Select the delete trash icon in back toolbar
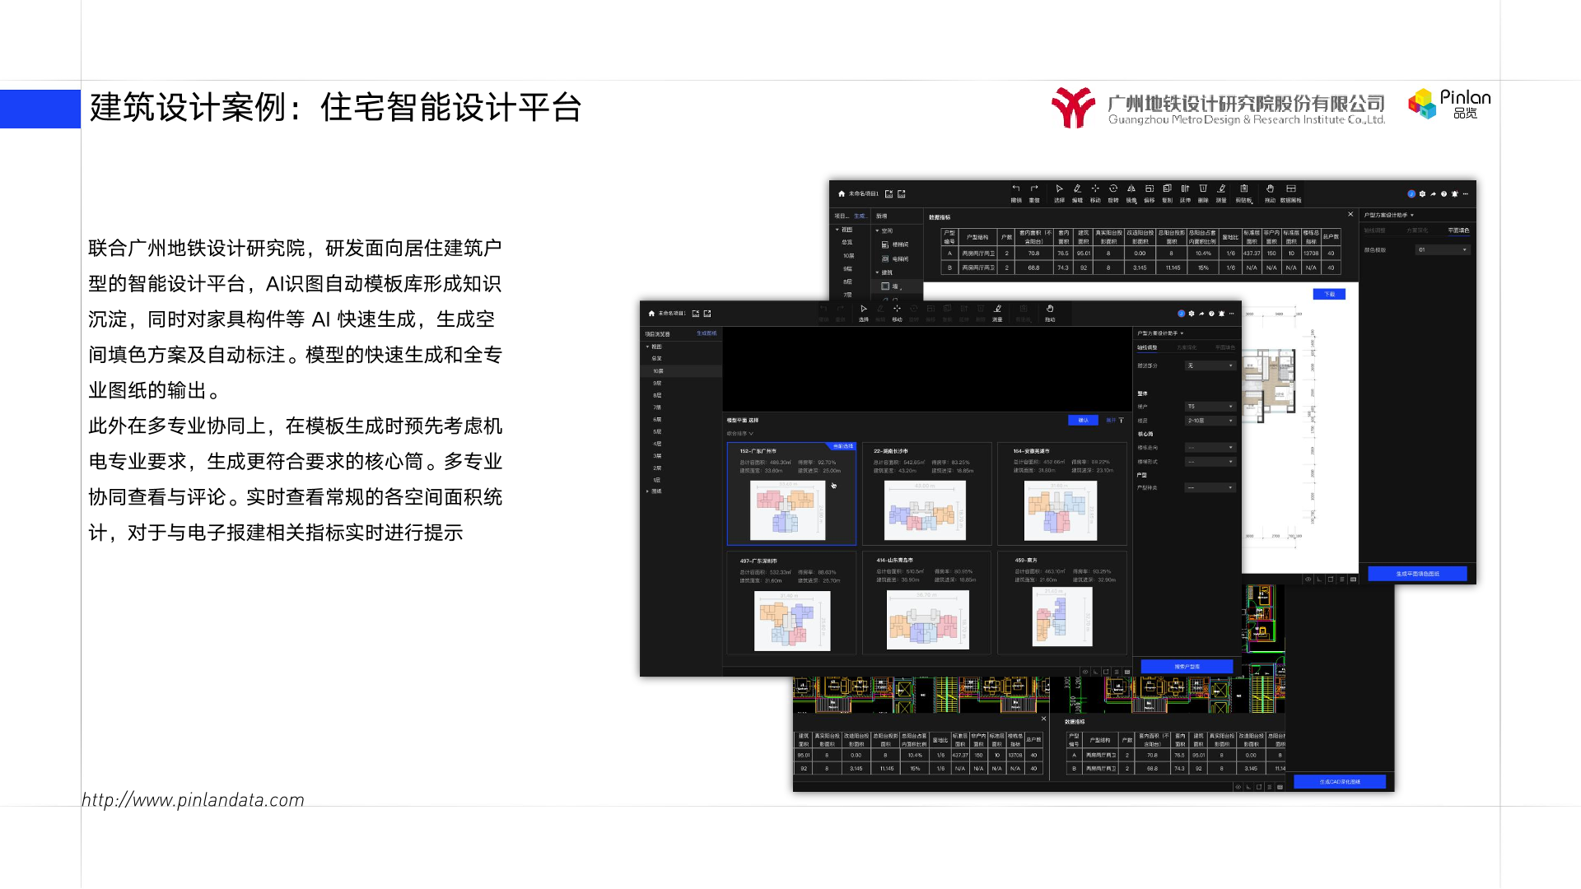Viewport: 1581px width, 889px height. click(1203, 189)
